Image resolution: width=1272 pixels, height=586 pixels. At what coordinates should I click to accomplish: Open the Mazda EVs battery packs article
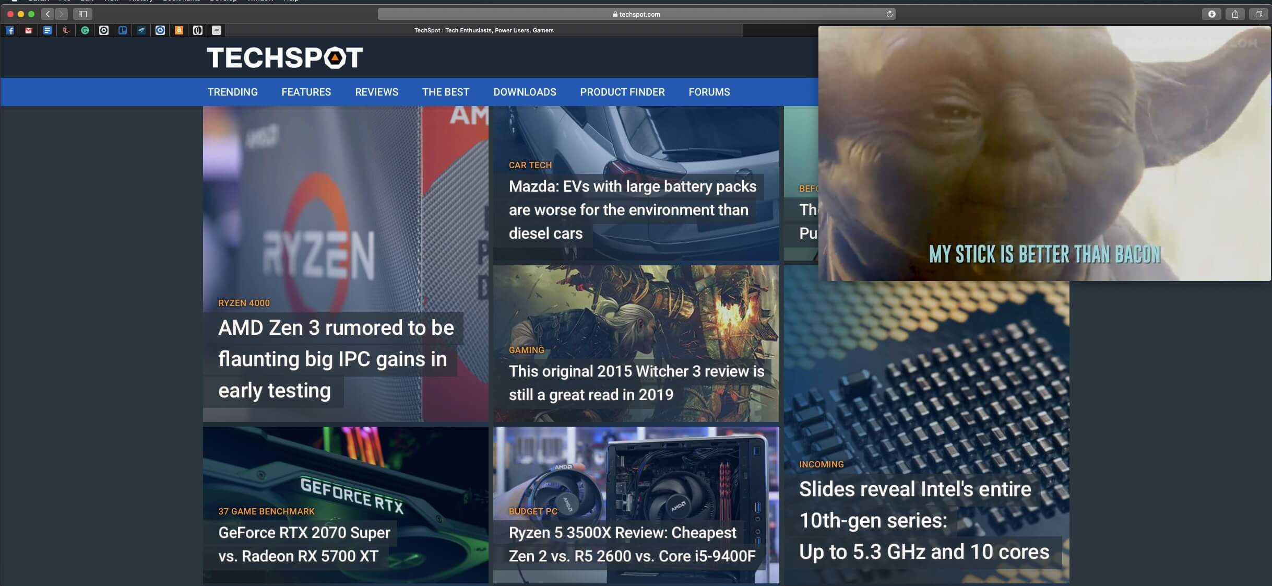(633, 210)
